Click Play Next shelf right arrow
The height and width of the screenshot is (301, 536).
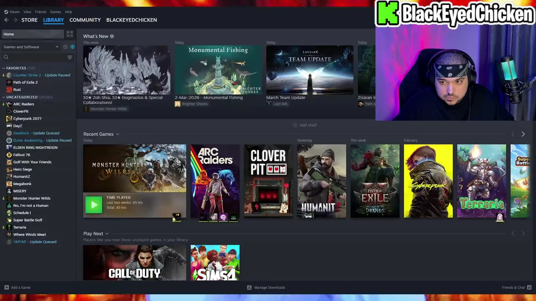[523, 234]
